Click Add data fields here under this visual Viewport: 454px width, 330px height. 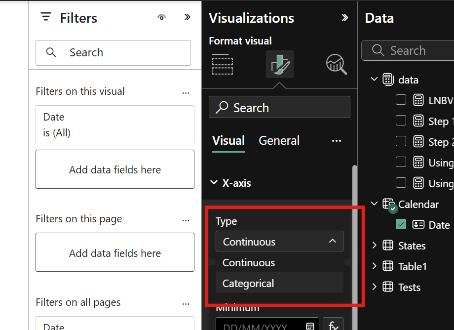(x=115, y=169)
